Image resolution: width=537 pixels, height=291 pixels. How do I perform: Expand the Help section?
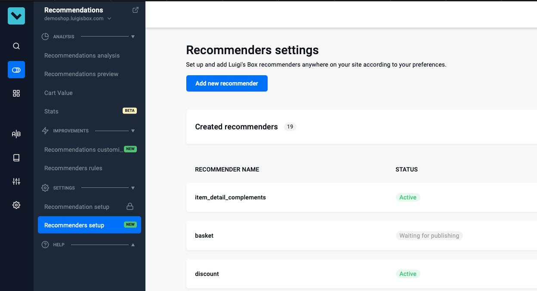133,244
